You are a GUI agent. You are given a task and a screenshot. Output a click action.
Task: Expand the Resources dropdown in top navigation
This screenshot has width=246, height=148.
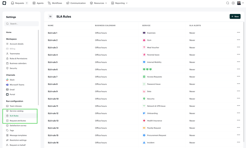pos(98,3)
